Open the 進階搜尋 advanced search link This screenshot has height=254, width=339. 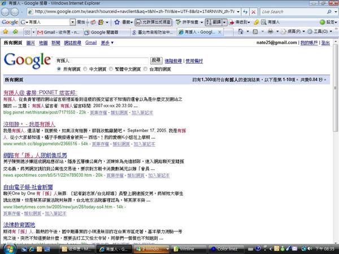(173, 61)
